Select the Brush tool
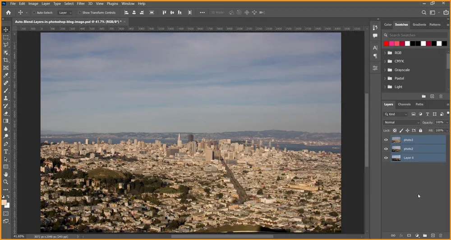The width and height of the screenshot is (451, 240). click(x=6, y=91)
